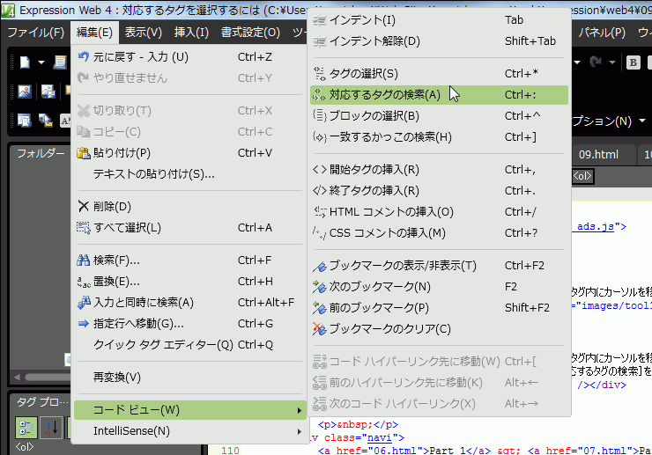
Task: Click the インデント(I) icon
Action: pyautogui.click(x=319, y=20)
